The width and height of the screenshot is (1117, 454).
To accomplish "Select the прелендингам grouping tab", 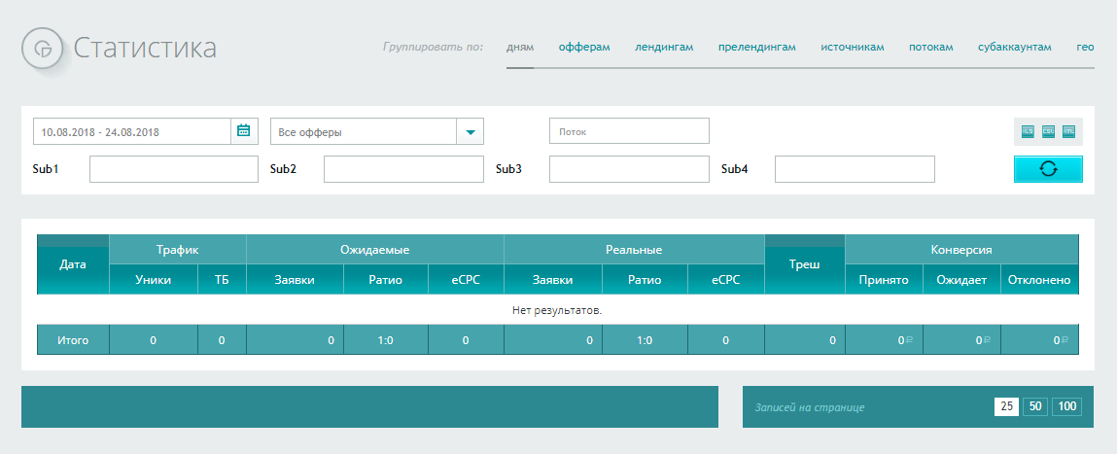I will (757, 47).
